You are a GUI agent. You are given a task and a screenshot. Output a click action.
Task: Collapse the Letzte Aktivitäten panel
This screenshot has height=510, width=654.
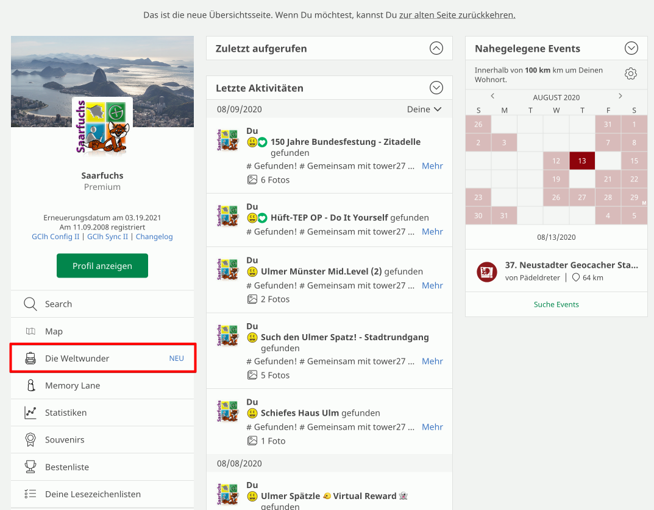click(436, 88)
